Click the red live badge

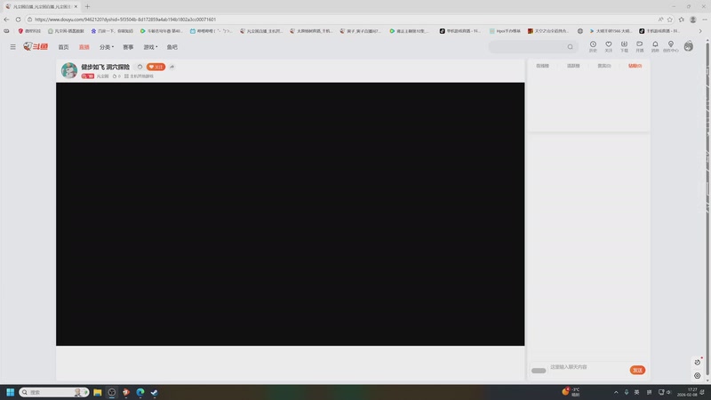pyautogui.click(x=87, y=76)
